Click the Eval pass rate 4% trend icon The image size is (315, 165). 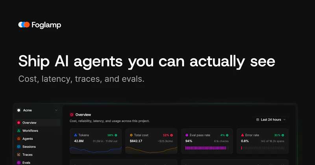pyautogui.click(x=227, y=135)
